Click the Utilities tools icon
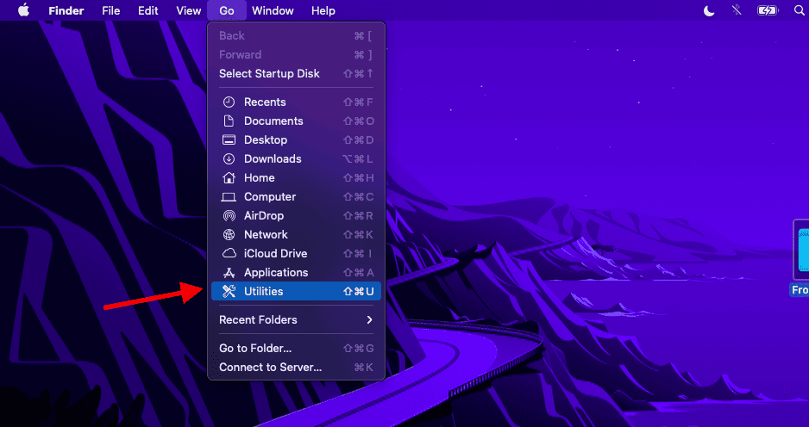Viewport: 809px width, 427px height. coord(229,292)
